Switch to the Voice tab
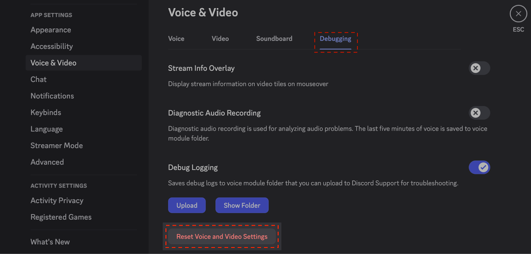This screenshot has width=531, height=254. click(176, 39)
